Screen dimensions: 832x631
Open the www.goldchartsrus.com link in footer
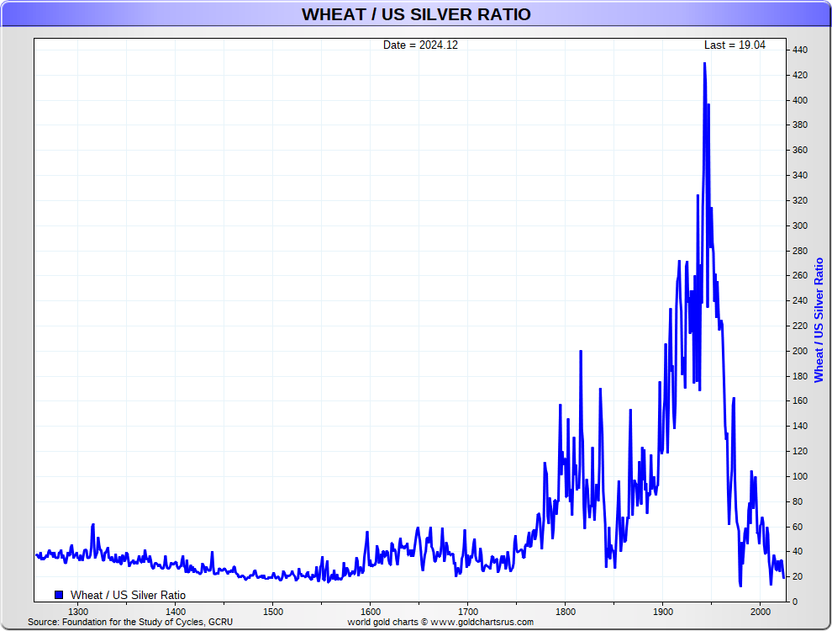coord(482,622)
